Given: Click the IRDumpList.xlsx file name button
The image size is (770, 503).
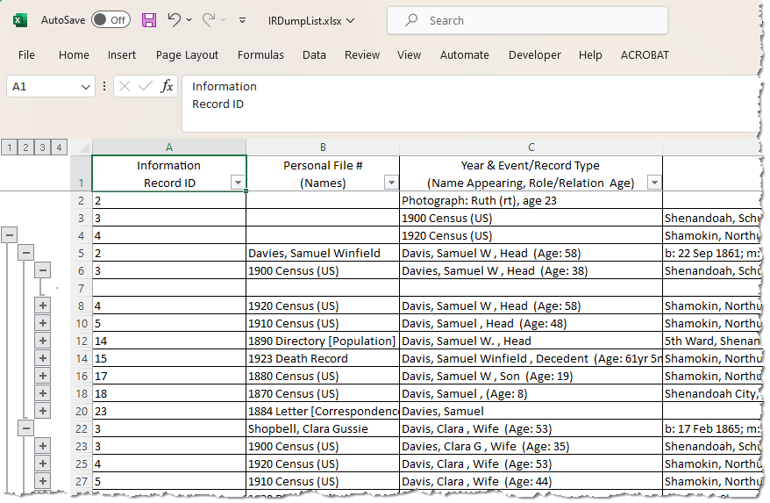Looking at the screenshot, I should [x=311, y=20].
